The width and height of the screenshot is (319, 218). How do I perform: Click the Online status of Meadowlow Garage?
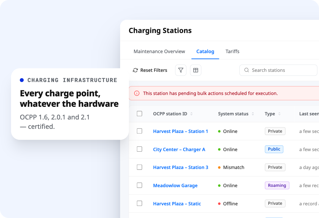click(228, 186)
